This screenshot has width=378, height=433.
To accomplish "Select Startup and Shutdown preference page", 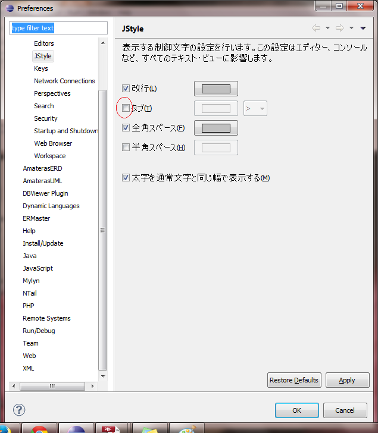I will (65, 131).
